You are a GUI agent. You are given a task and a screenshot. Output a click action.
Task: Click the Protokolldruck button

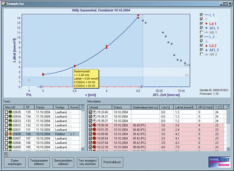point(112,162)
